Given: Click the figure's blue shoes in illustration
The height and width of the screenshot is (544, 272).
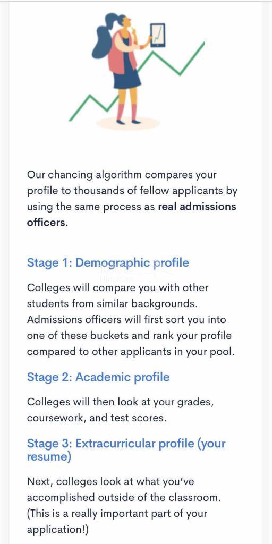Looking at the screenshot, I should (129, 122).
